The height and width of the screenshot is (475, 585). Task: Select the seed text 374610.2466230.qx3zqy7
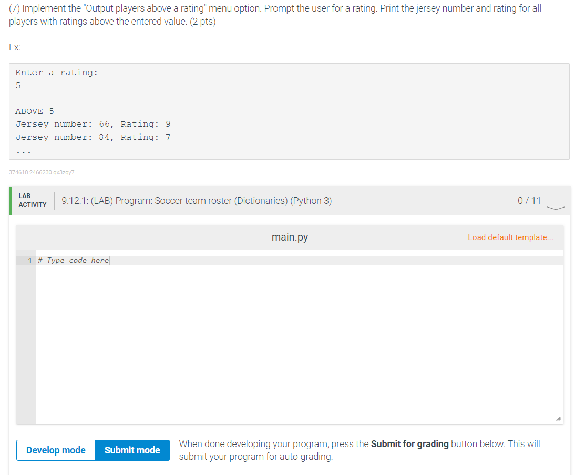[x=41, y=172]
